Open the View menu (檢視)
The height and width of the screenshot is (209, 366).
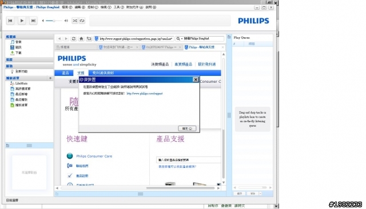(x=106, y=7)
